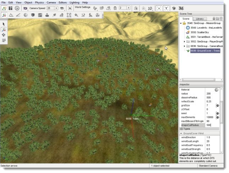Open the Lighting menu
The height and width of the screenshot is (173, 229).
75,2
